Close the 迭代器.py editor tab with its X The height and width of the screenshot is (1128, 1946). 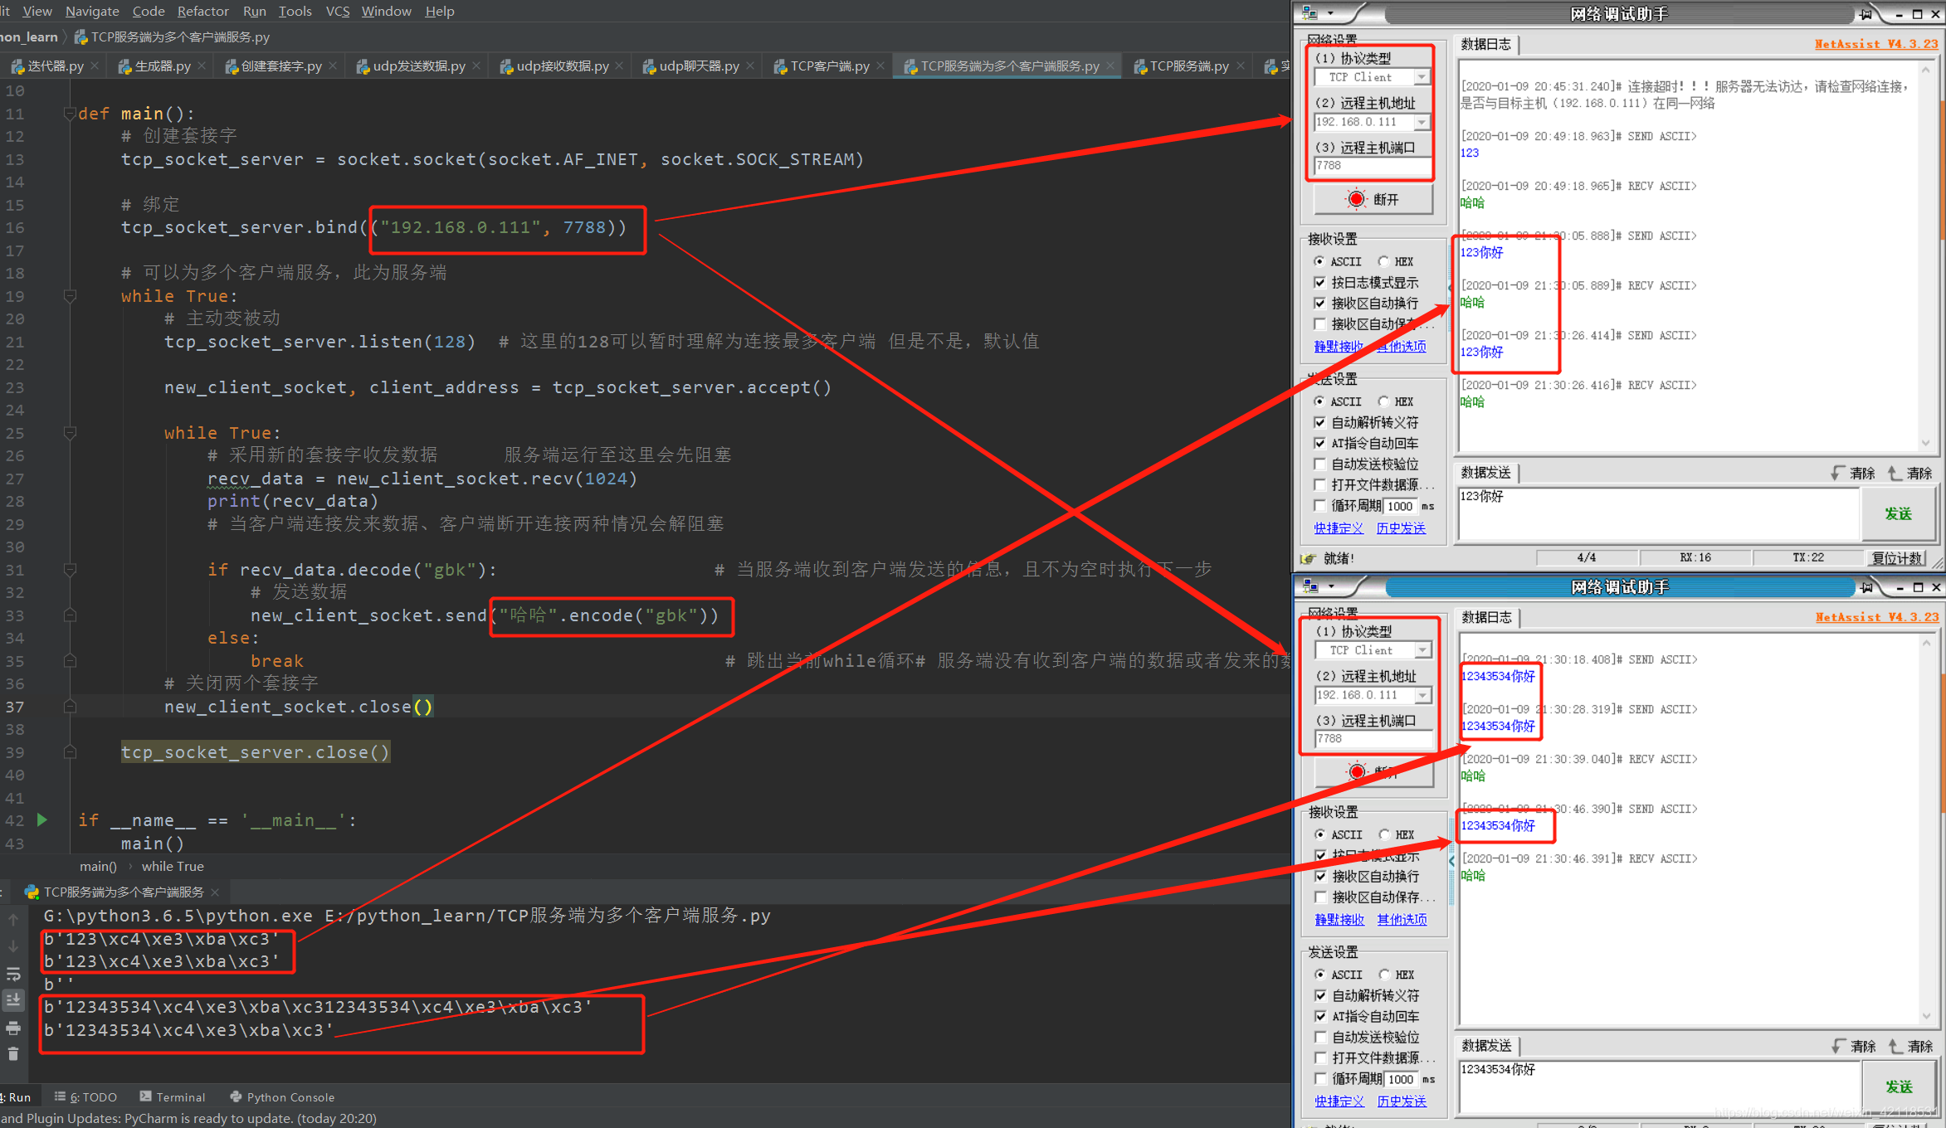[x=95, y=66]
